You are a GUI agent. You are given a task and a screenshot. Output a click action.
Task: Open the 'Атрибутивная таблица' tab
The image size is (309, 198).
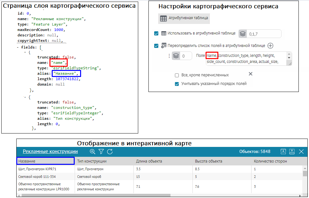pyautogui.click(x=184, y=19)
